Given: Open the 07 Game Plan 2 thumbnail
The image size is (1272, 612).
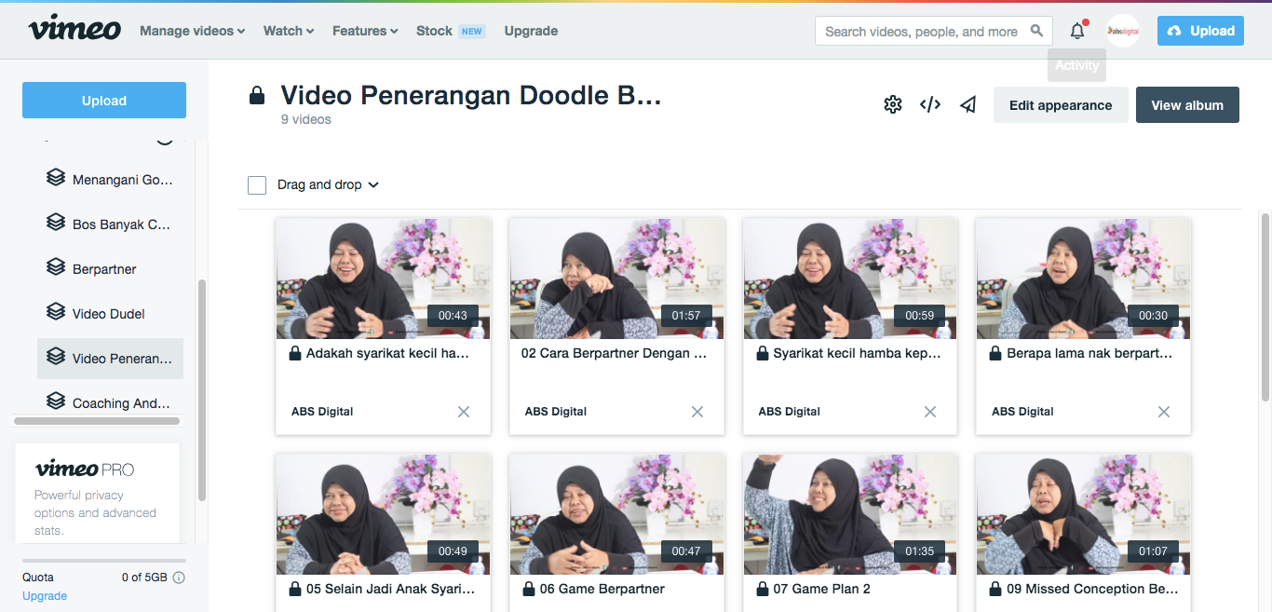Looking at the screenshot, I should tap(850, 514).
